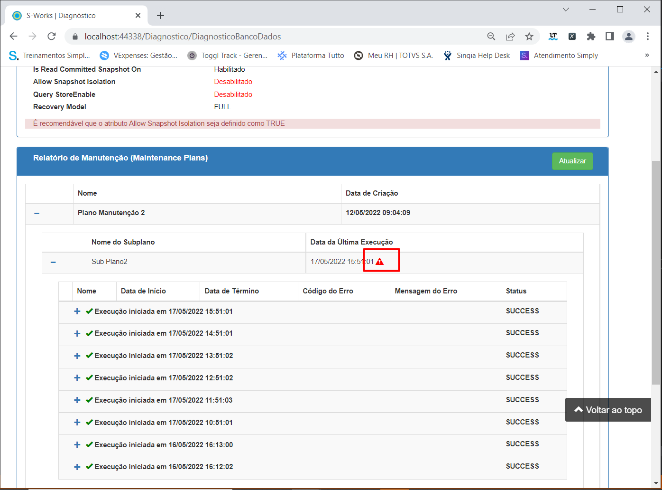Click the Atualizar button

tap(572, 161)
